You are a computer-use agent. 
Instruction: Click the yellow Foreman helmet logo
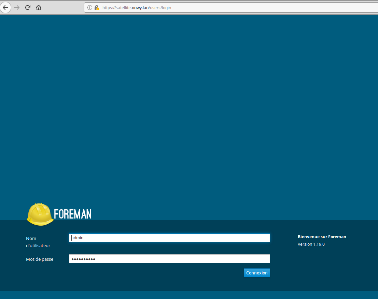40,214
